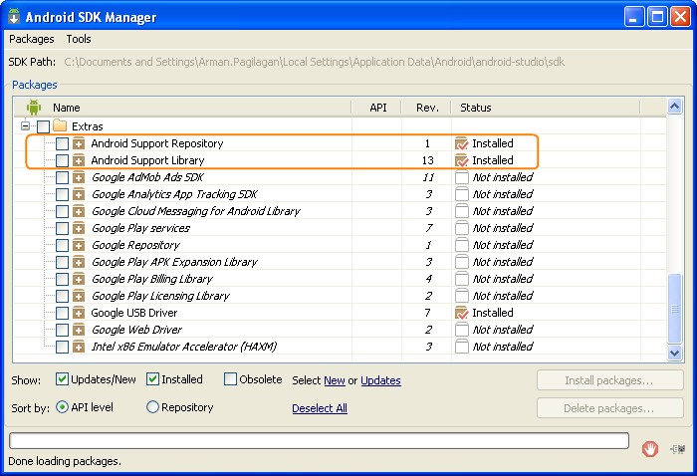Click package icon of Google Play APK Expansion Library
Image resolution: width=697 pixels, height=476 pixels.
pos(79,262)
